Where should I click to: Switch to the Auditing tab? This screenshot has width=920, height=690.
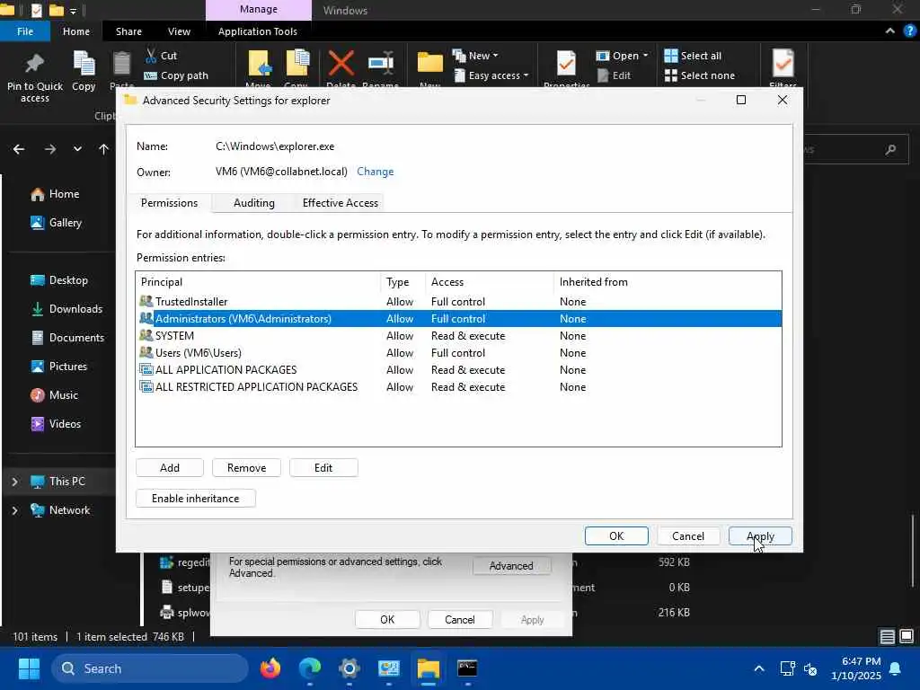(x=253, y=203)
